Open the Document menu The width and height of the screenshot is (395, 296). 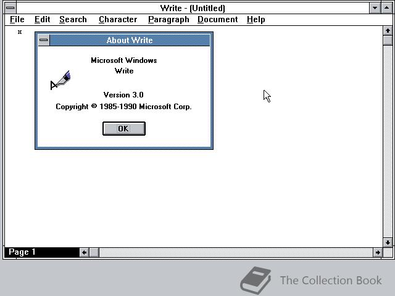click(x=218, y=19)
